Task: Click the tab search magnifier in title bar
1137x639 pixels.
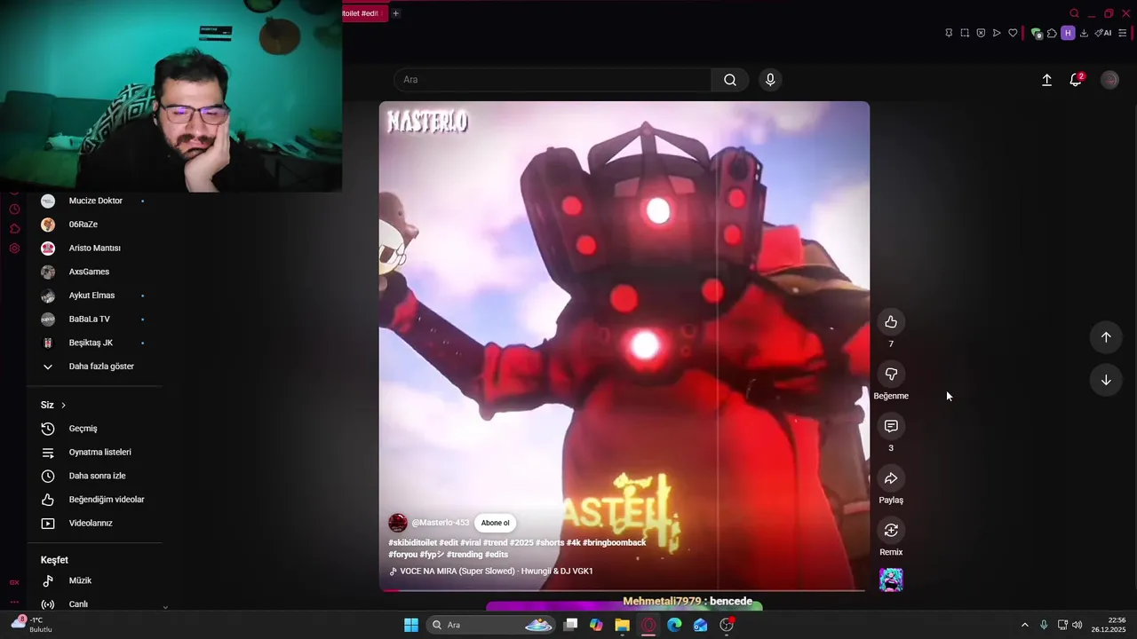Action: (x=1074, y=13)
